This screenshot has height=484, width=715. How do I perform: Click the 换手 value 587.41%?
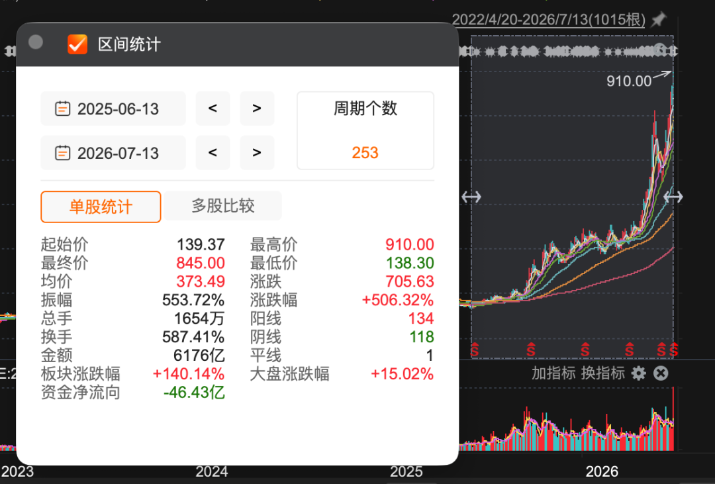(x=193, y=337)
